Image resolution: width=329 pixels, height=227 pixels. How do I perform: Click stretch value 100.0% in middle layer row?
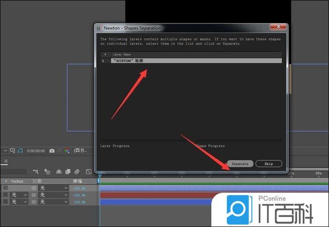point(80,195)
